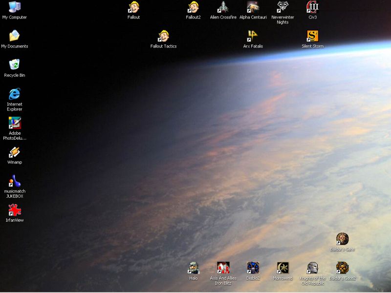Select the musicmatch JUKEBOX shortcut

pyautogui.click(x=15, y=181)
